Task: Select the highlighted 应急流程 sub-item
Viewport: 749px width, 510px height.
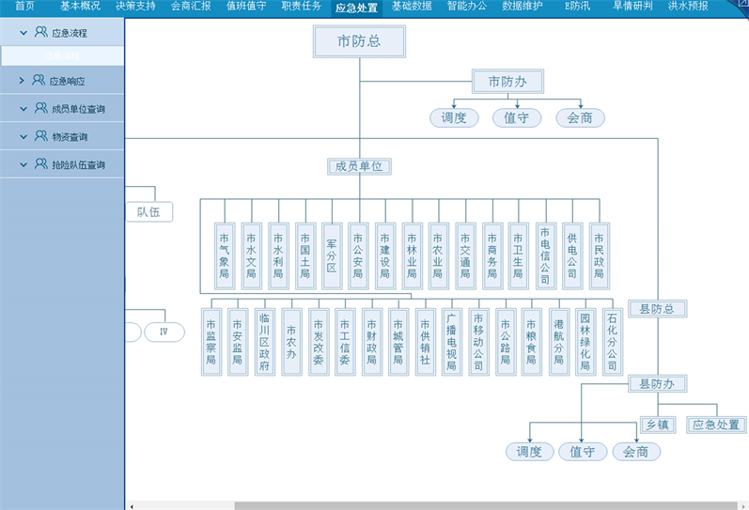Action: coord(62,55)
